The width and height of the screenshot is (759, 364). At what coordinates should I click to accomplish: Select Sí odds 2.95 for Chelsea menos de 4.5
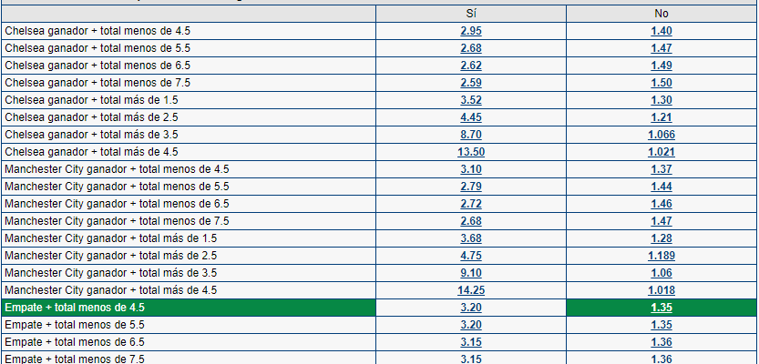470,31
